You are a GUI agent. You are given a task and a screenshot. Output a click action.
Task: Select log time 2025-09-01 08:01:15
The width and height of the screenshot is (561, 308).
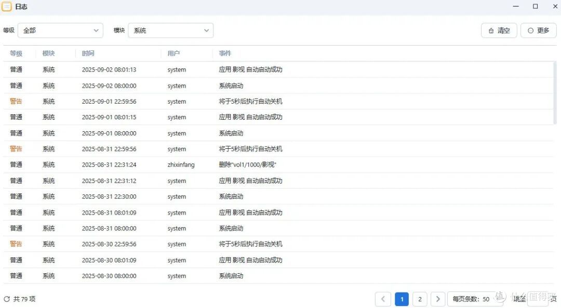pyautogui.click(x=109, y=117)
